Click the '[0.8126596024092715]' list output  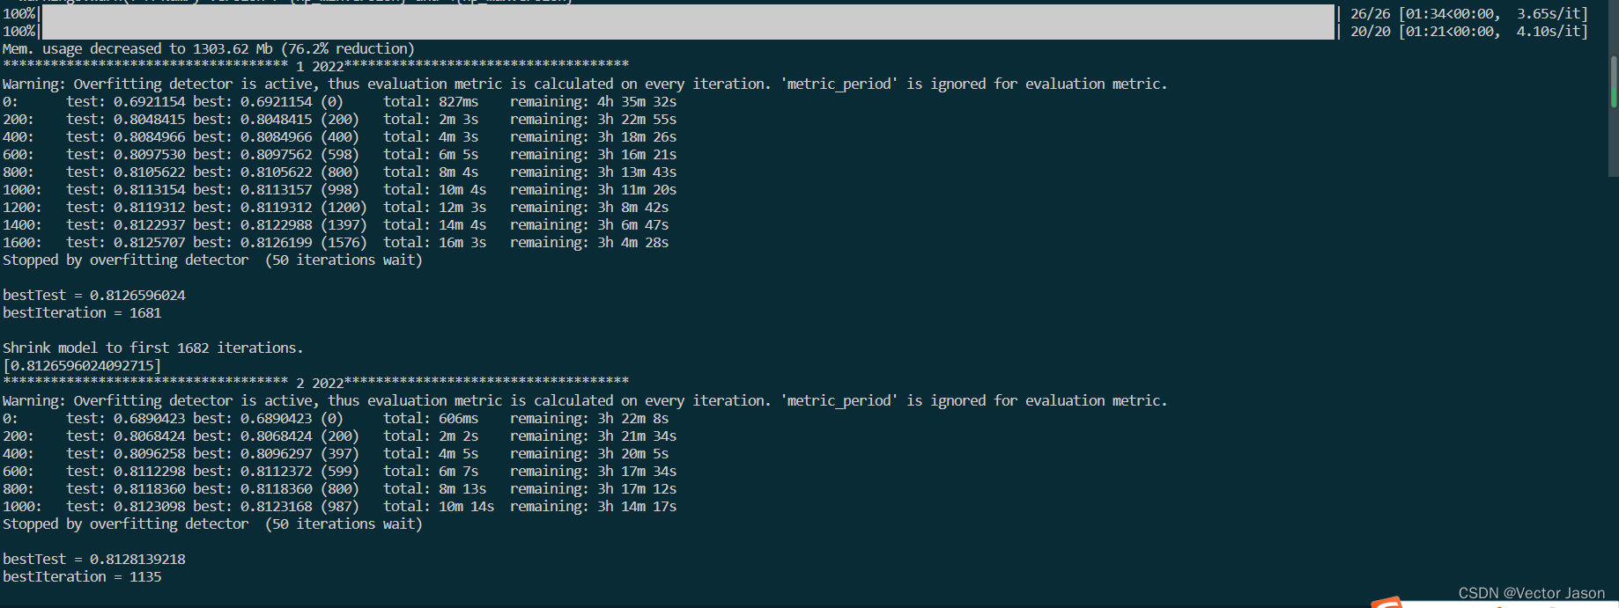point(82,365)
